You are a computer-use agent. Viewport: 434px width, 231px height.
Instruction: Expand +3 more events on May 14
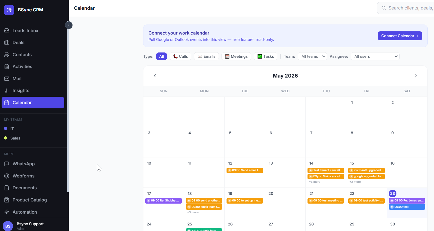(x=315, y=182)
